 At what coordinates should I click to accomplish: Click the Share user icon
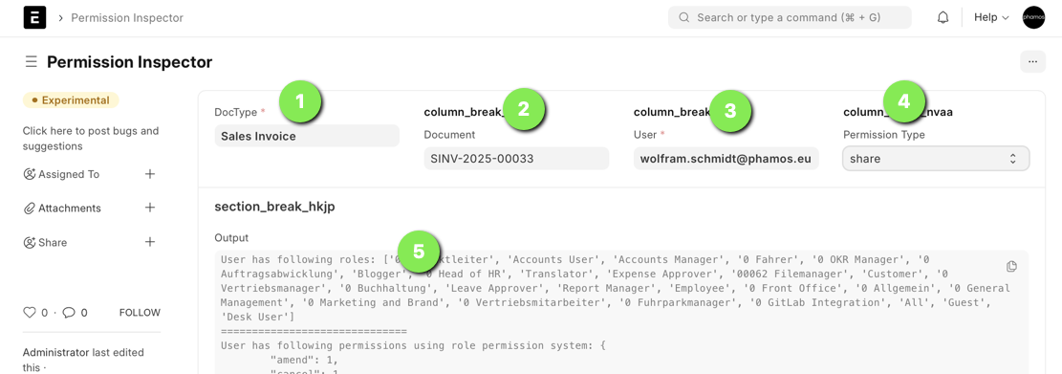tap(29, 242)
